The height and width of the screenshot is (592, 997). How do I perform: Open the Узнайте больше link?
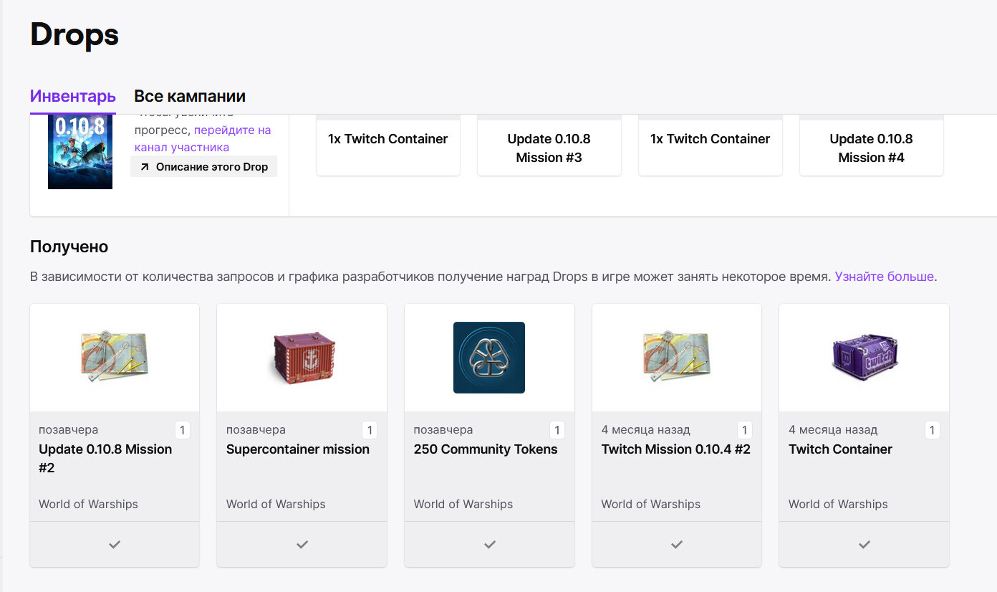(885, 276)
